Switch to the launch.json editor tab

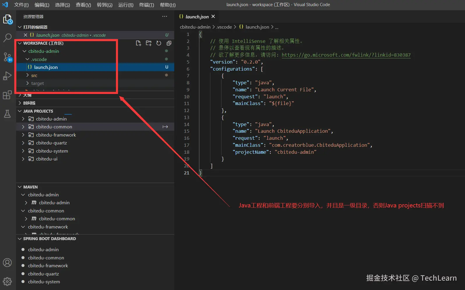197,17
